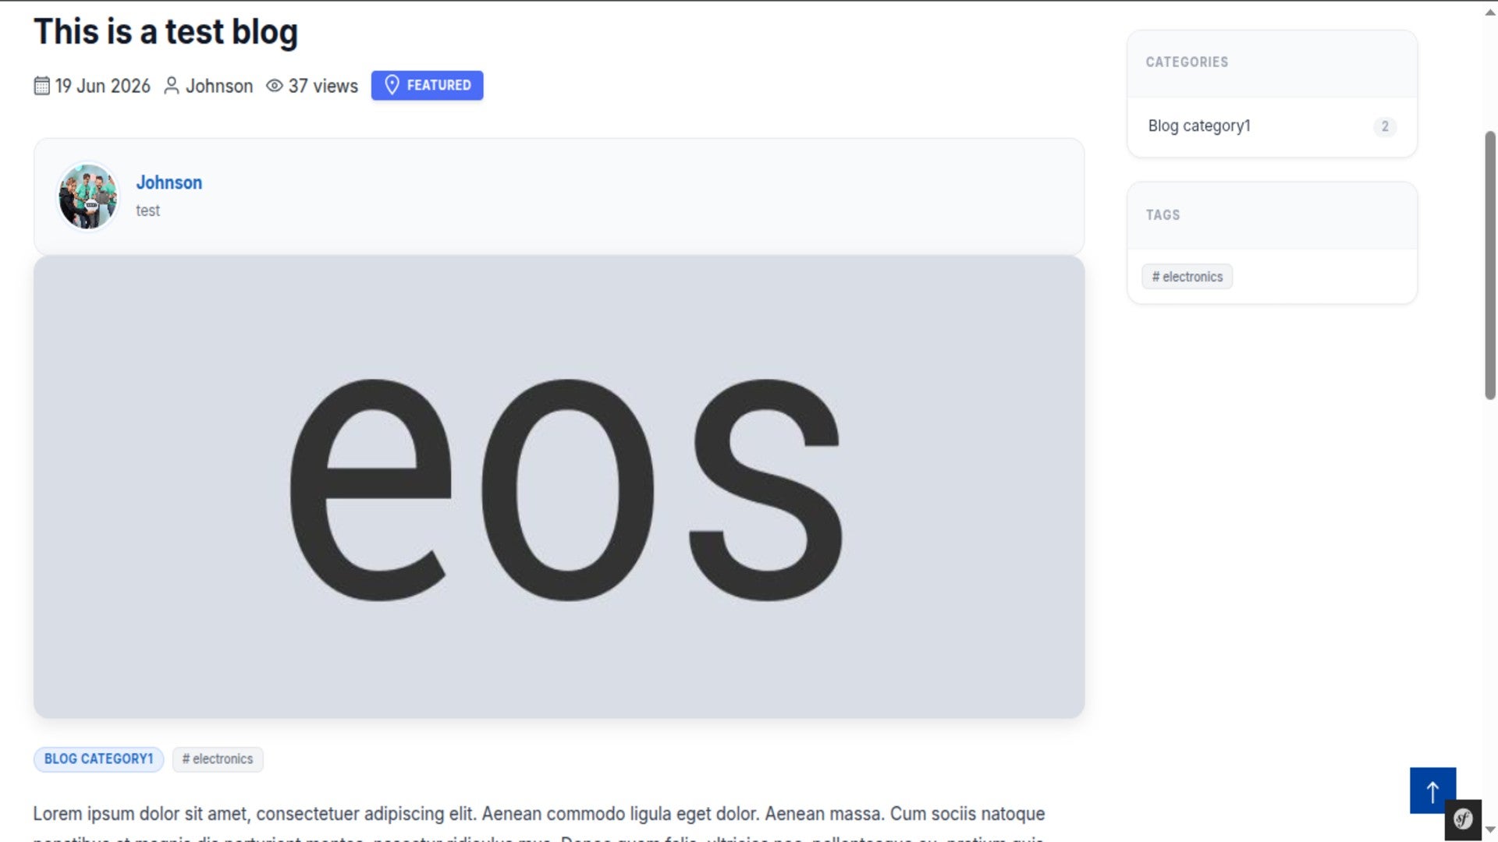Click the back-to-top arrow button
1498x842 pixels.
pos(1432,791)
